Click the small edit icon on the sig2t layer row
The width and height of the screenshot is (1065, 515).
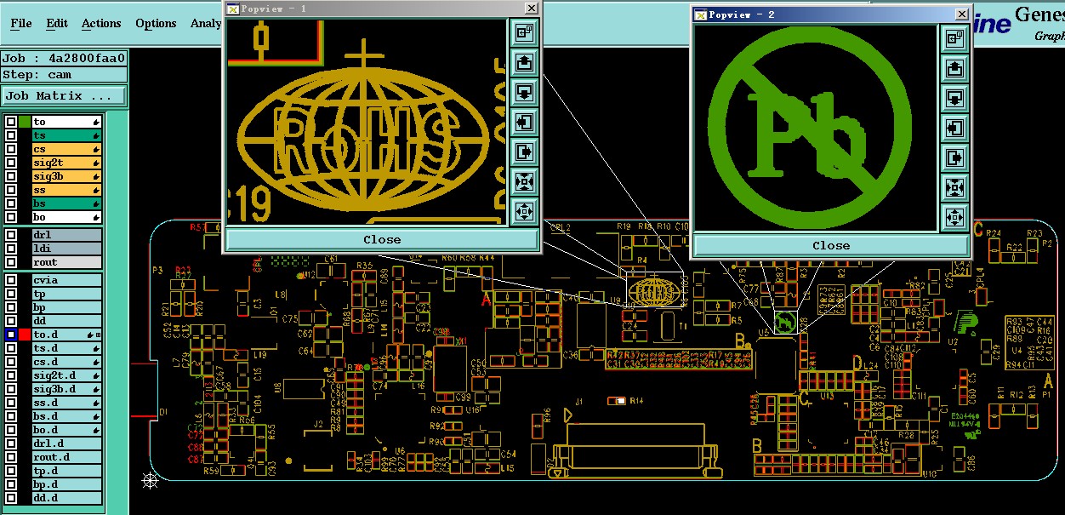click(97, 163)
